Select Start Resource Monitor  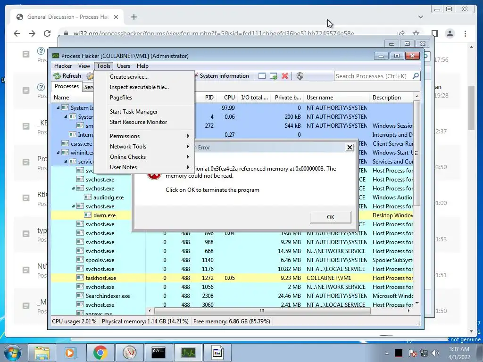pos(144,122)
